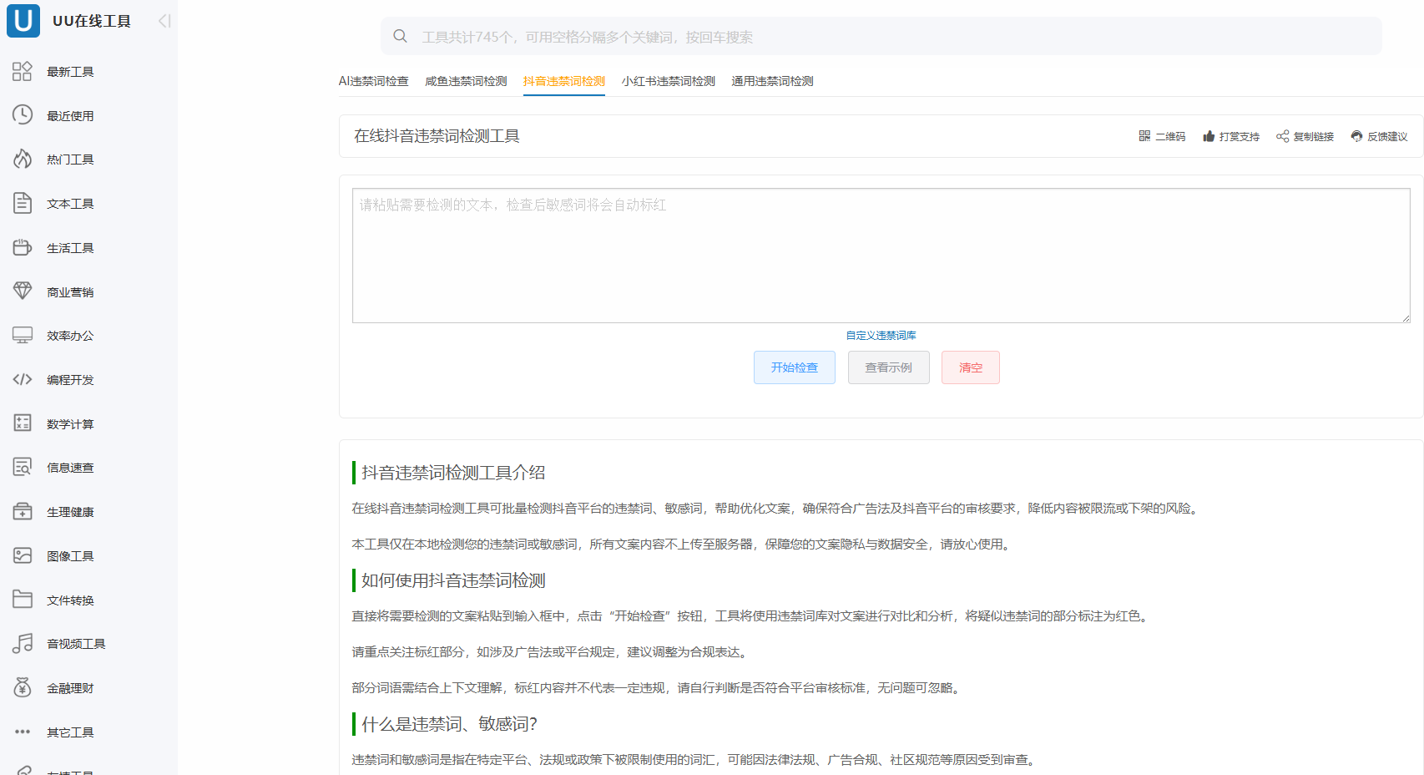Click the 生理健康 sidebar label
Image resolution: width=1424 pixels, height=775 pixels.
[70, 512]
